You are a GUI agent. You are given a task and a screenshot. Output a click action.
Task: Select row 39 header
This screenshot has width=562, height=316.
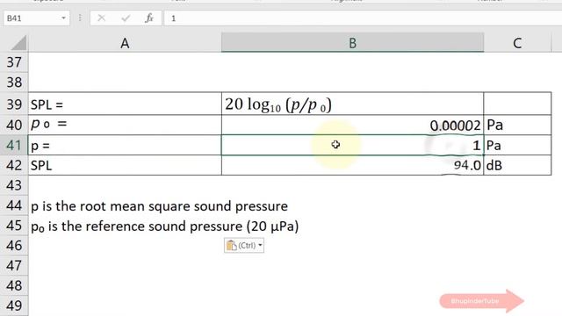click(14, 104)
